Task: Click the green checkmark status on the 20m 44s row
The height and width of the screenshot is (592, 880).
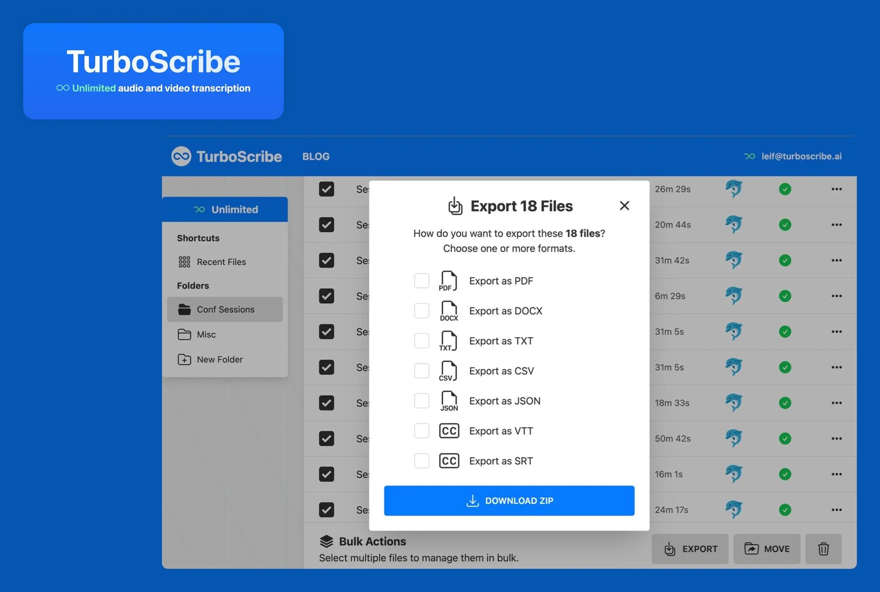Action: [785, 225]
